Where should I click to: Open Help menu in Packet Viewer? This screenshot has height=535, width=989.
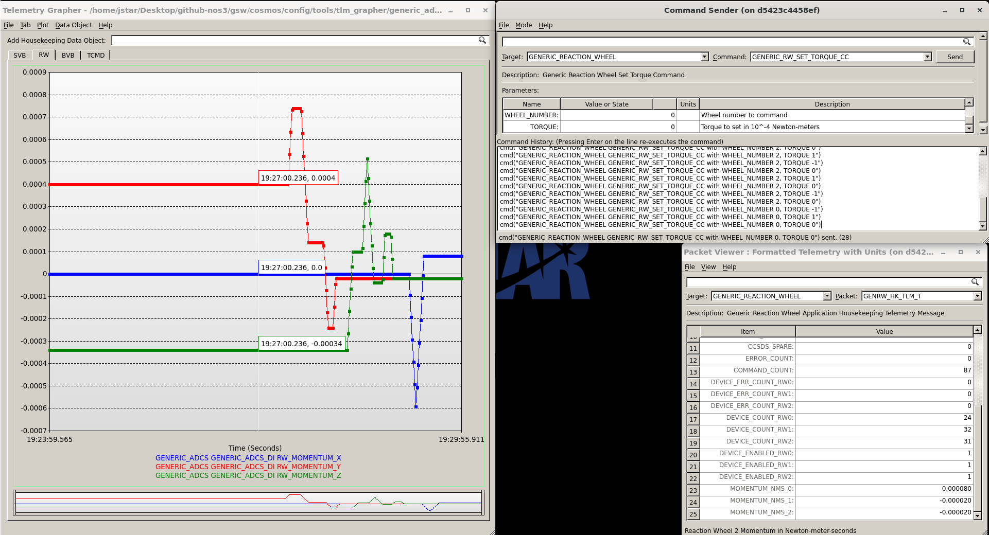(x=729, y=266)
